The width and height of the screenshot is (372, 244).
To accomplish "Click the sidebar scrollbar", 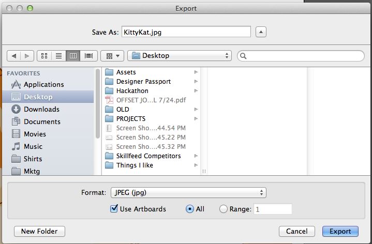I will click(97, 103).
